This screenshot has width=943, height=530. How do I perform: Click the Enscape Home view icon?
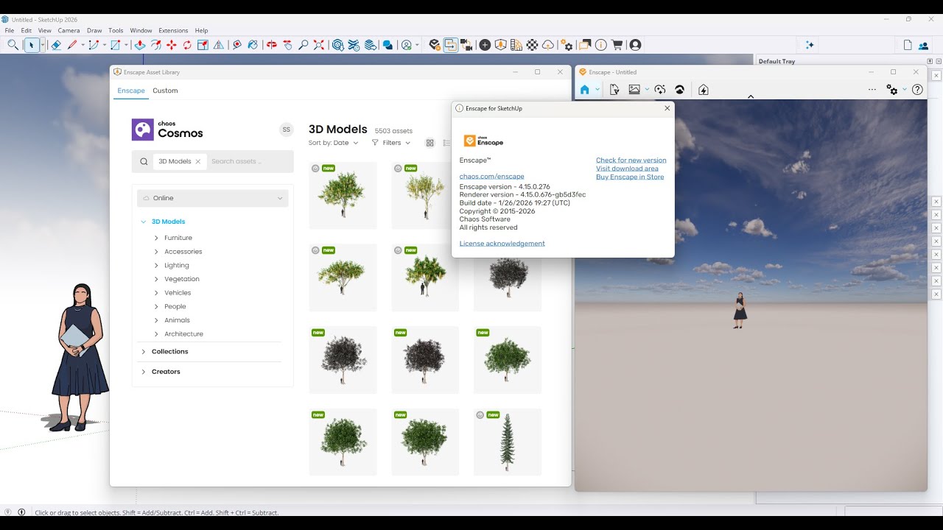(584, 90)
